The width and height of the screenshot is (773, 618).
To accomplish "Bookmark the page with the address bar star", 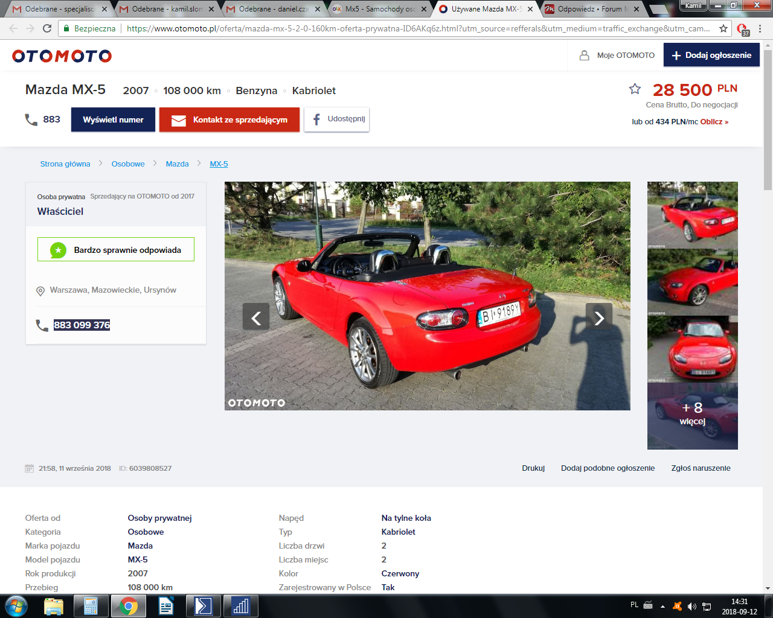I will (x=723, y=28).
